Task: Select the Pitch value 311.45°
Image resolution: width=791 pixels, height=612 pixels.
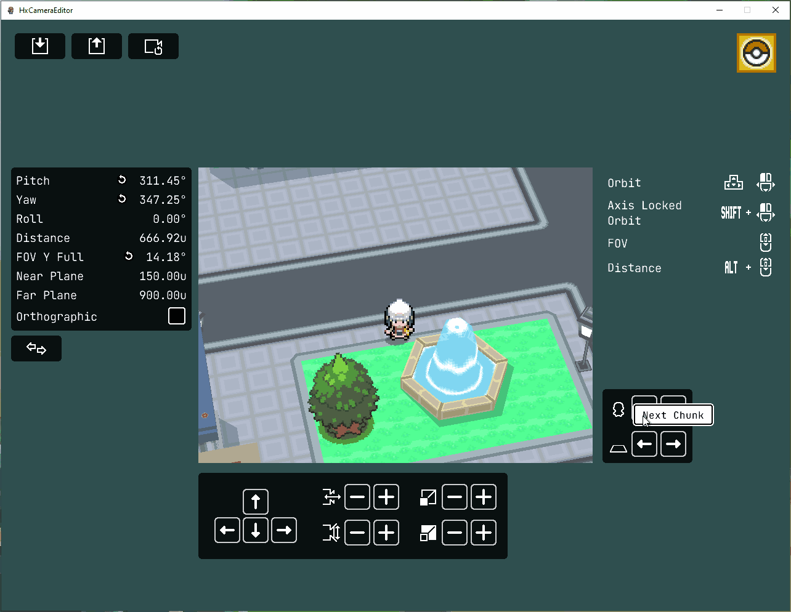Action: (163, 180)
